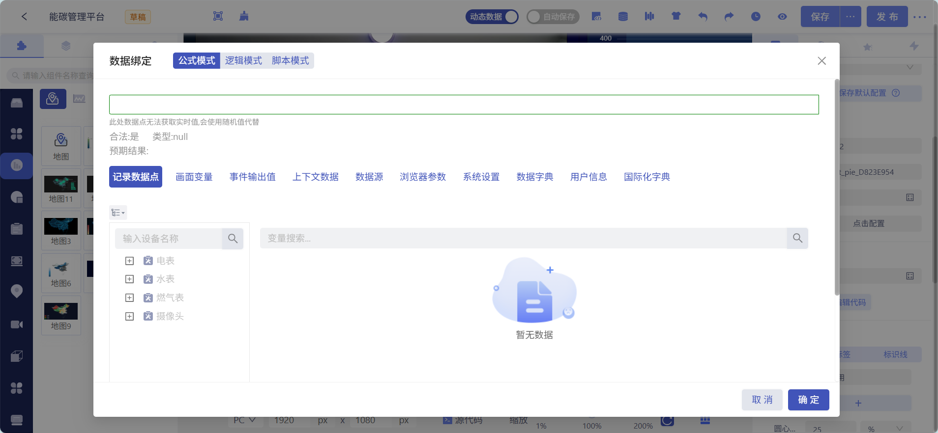938x433 pixels.
Task: Expand the 水表 tree node
Action: (x=129, y=279)
